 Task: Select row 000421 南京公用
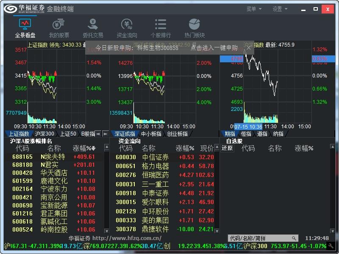tap(55, 197)
